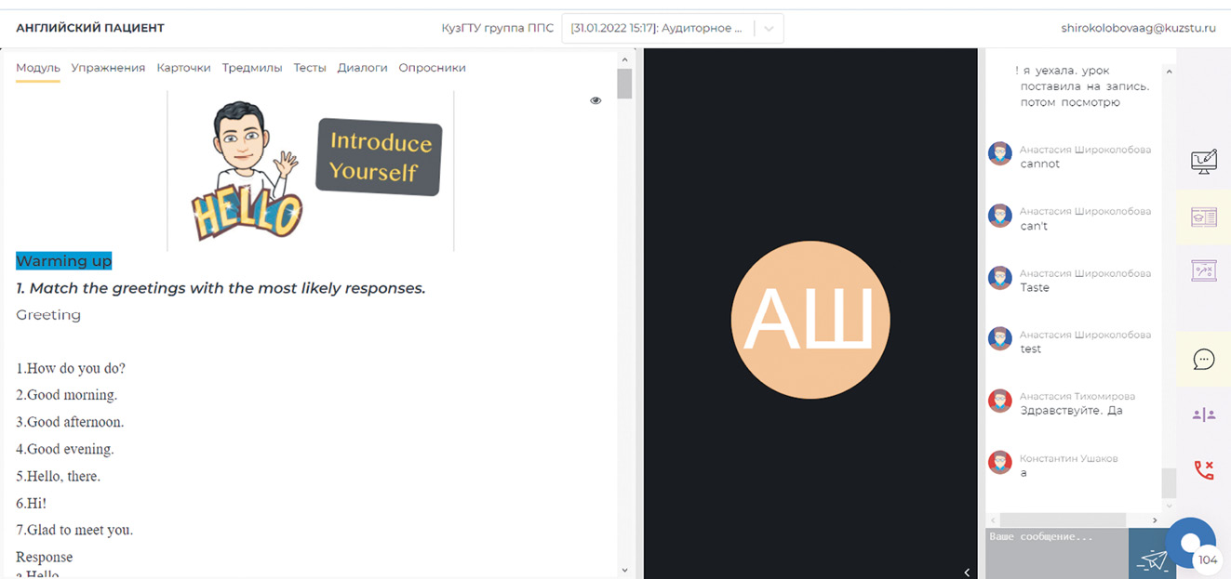Open the lesson date dropdown arrow
The height and width of the screenshot is (579, 1231).
point(769,29)
